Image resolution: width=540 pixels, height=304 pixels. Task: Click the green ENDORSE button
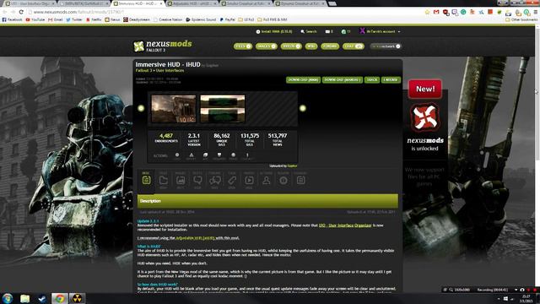click(x=391, y=79)
